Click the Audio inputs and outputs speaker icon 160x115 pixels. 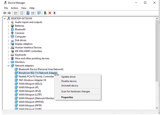click(12, 22)
